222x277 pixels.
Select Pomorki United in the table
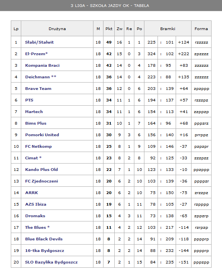[x=42, y=135]
